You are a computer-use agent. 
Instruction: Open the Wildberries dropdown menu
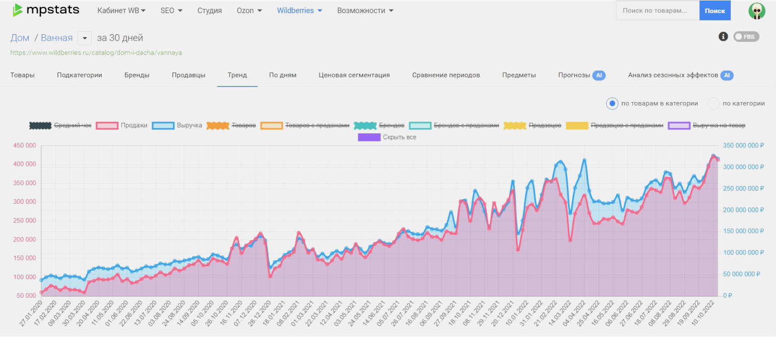[x=299, y=11]
